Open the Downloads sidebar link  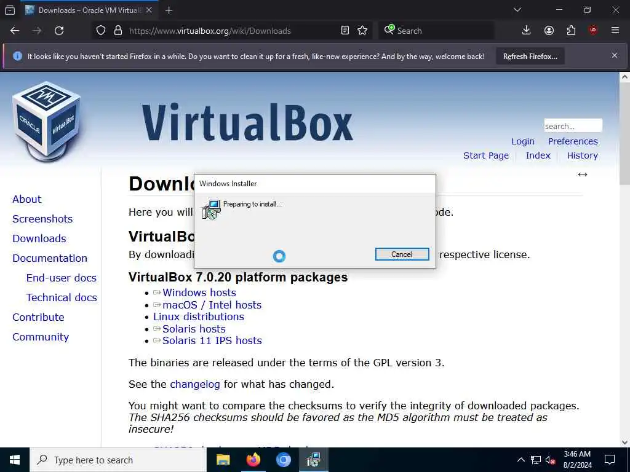[x=39, y=238]
